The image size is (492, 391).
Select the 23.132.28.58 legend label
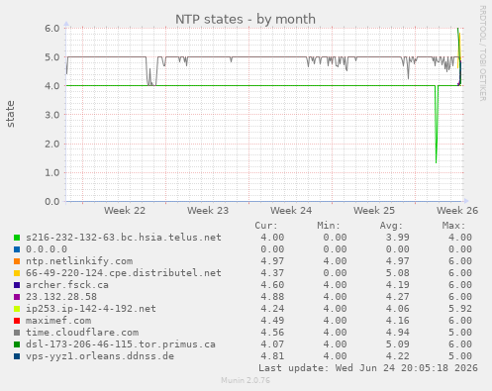(61, 297)
